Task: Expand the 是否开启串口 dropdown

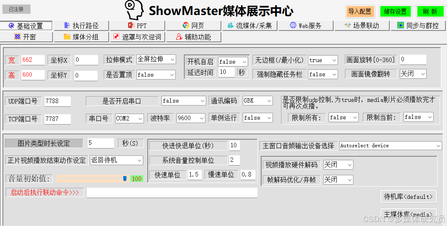Action: click(x=183, y=101)
